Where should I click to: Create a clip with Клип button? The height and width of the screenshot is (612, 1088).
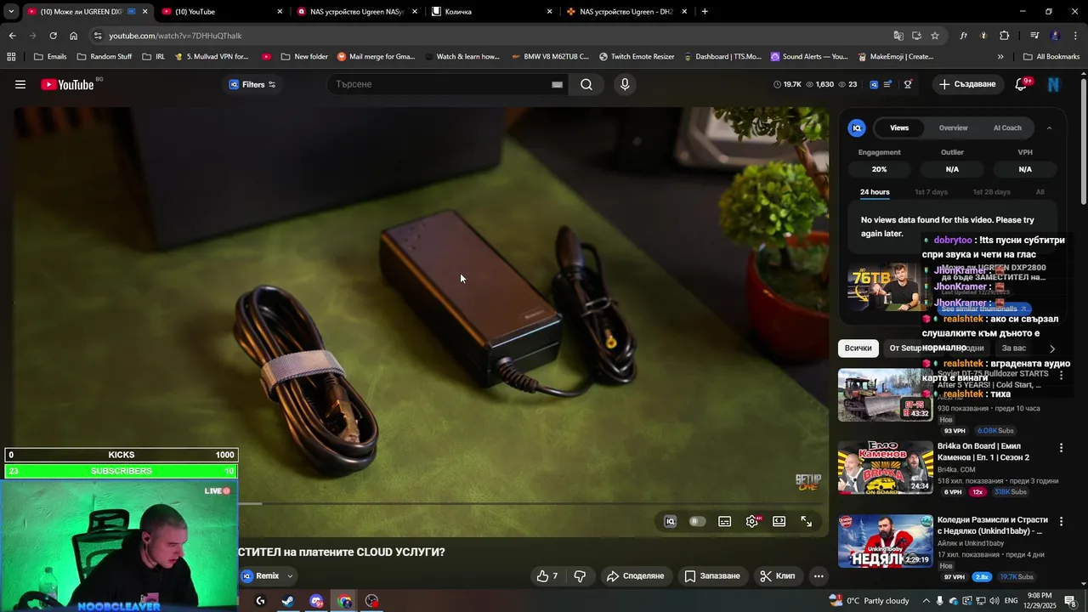pyautogui.click(x=778, y=575)
